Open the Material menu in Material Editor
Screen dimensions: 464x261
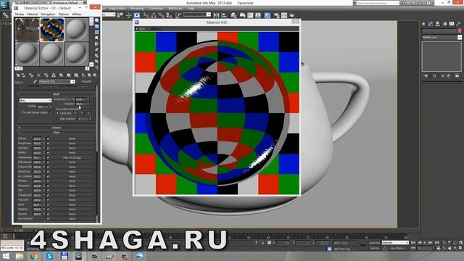click(33, 14)
